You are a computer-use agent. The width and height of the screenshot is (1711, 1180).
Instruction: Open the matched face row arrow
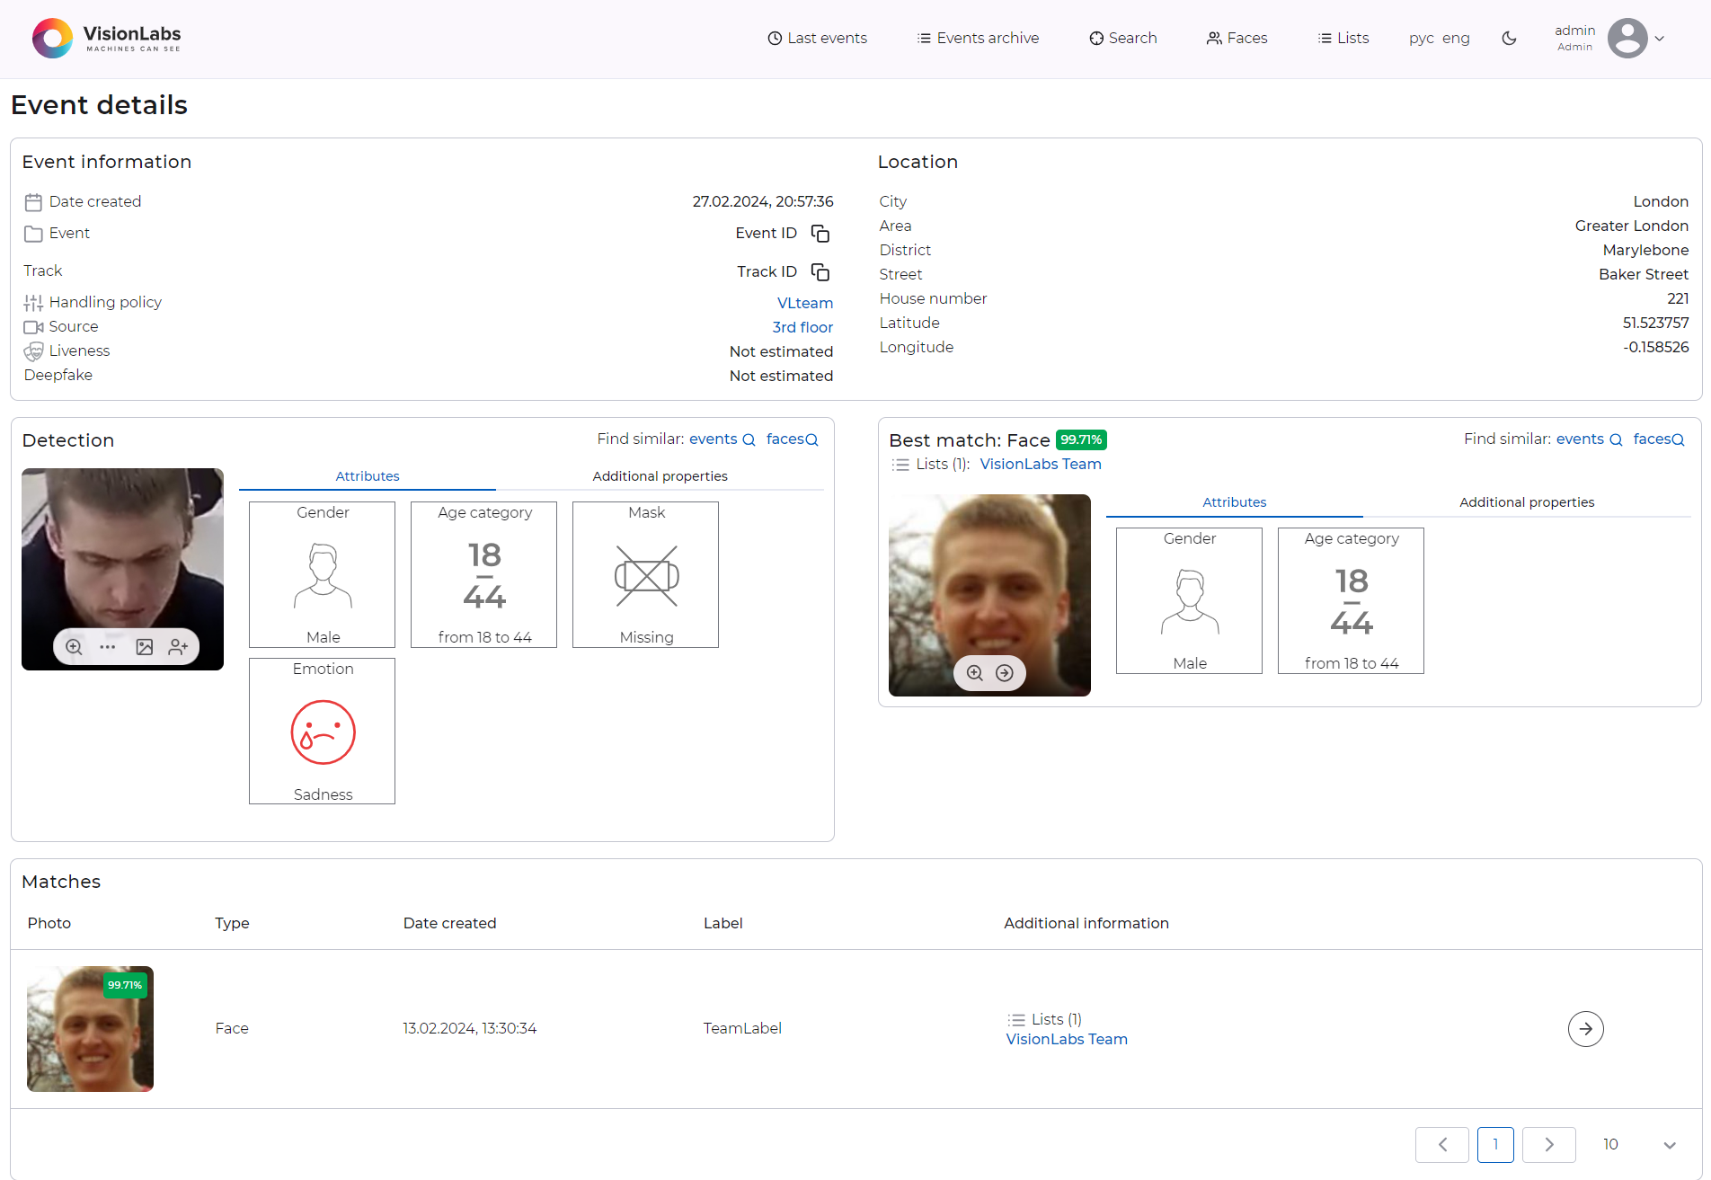(x=1585, y=1029)
